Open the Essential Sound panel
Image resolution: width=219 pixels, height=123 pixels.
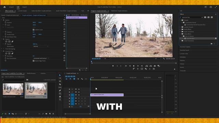point(184,50)
